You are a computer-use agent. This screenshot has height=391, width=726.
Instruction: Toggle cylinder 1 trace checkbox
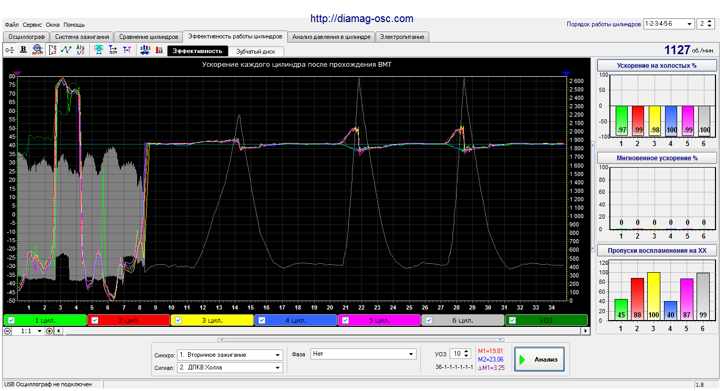point(12,320)
